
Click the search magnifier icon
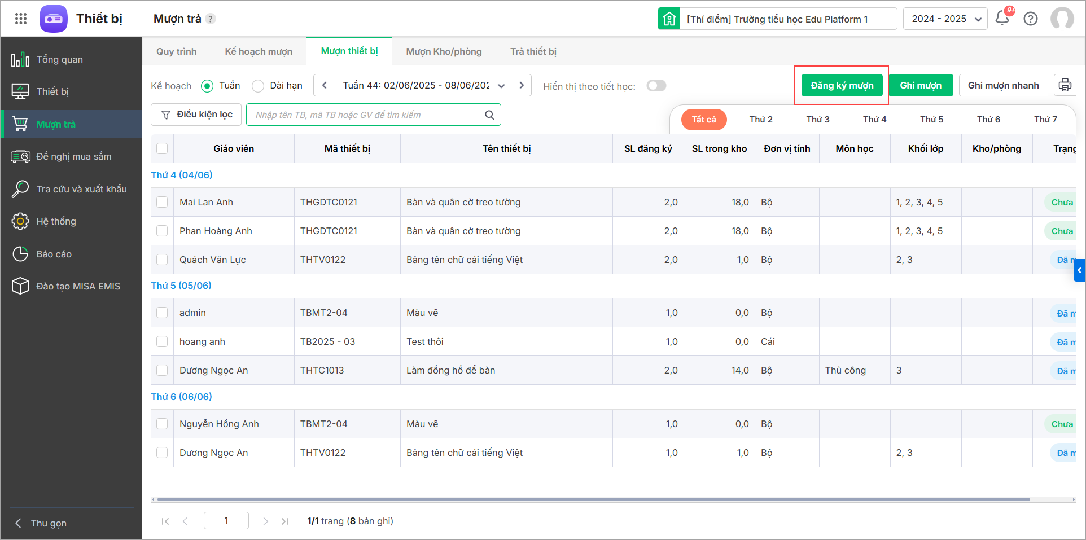pos(489,115)
